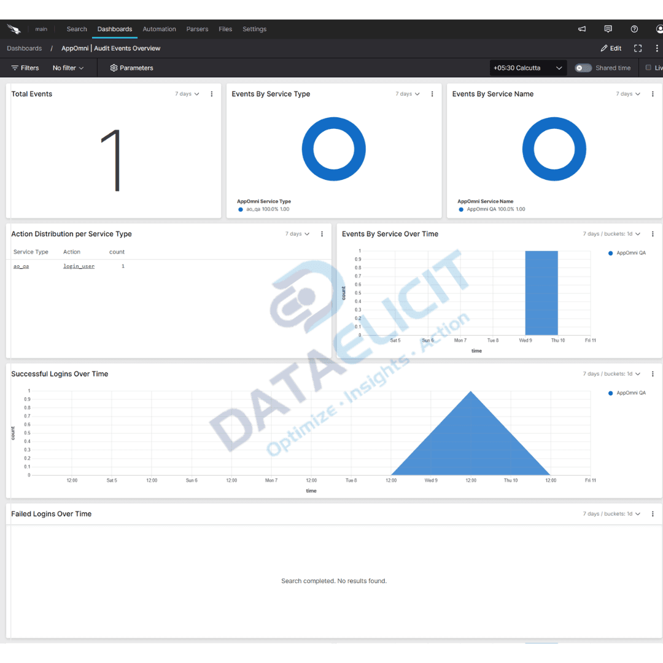The width and height of the screenshot is (663, 663).
Task: Click the help question-mark icon
Action: coord(634,29)
